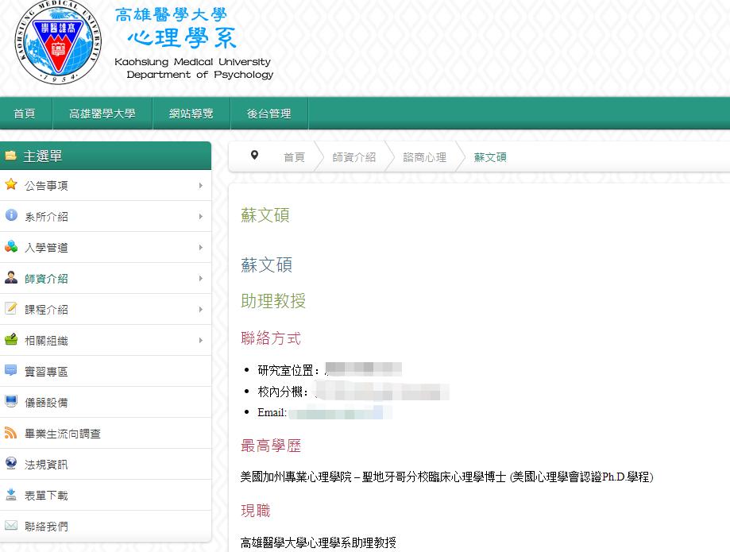Click the notepad pencil icon beside 課程介紹

11,309
